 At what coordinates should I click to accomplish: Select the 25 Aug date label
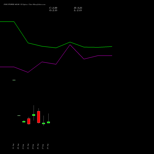pos(33,147)
